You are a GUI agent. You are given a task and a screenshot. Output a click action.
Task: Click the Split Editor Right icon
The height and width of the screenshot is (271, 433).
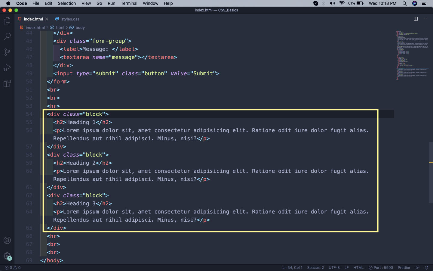point(416,19)
